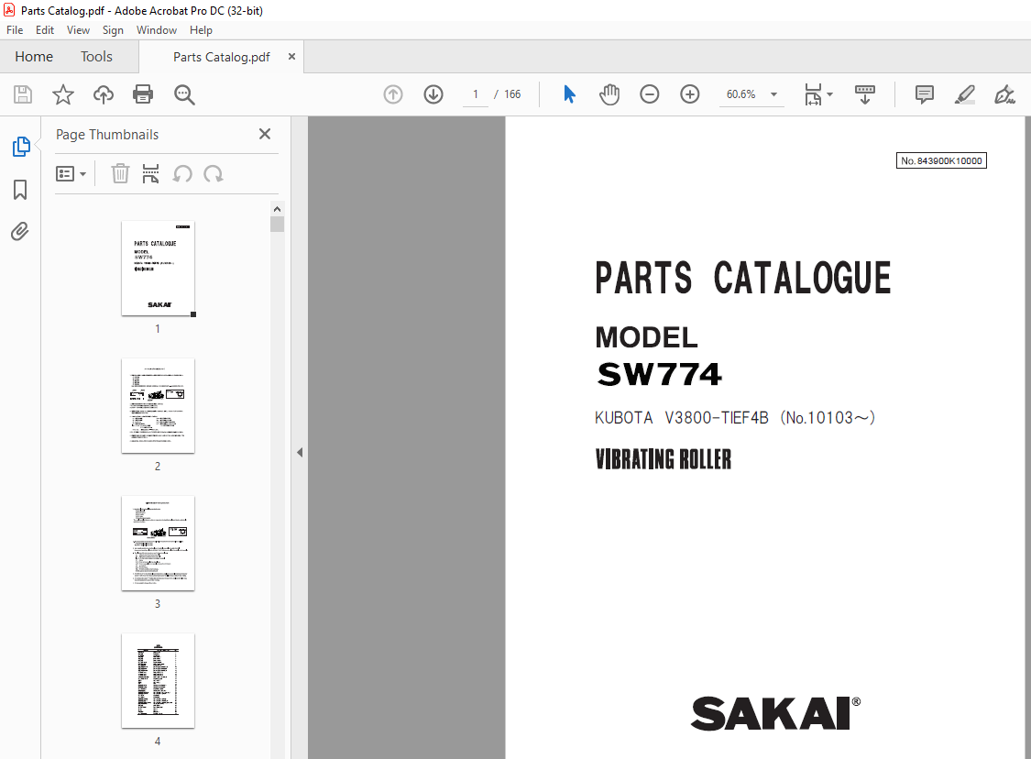Rotate page counterclockwise
Screen dimensions: 1031x759
coord(182,173)
